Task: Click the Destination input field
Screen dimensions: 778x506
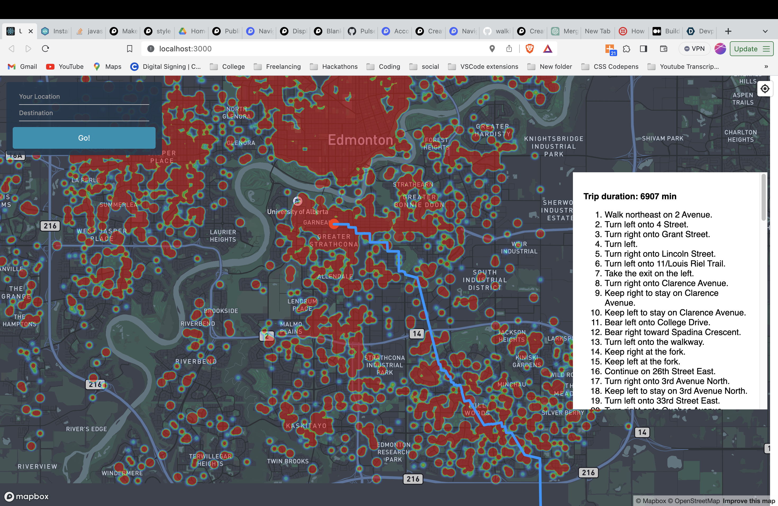Action: point(84,113)
